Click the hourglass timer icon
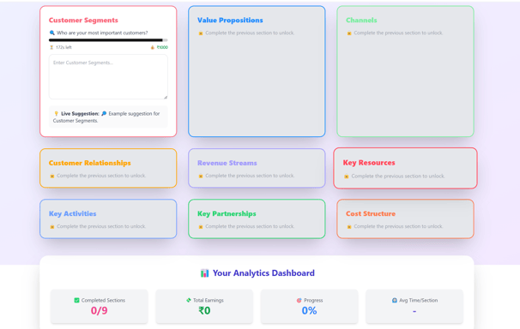This screenshot has height=329, width=520. 51,47
